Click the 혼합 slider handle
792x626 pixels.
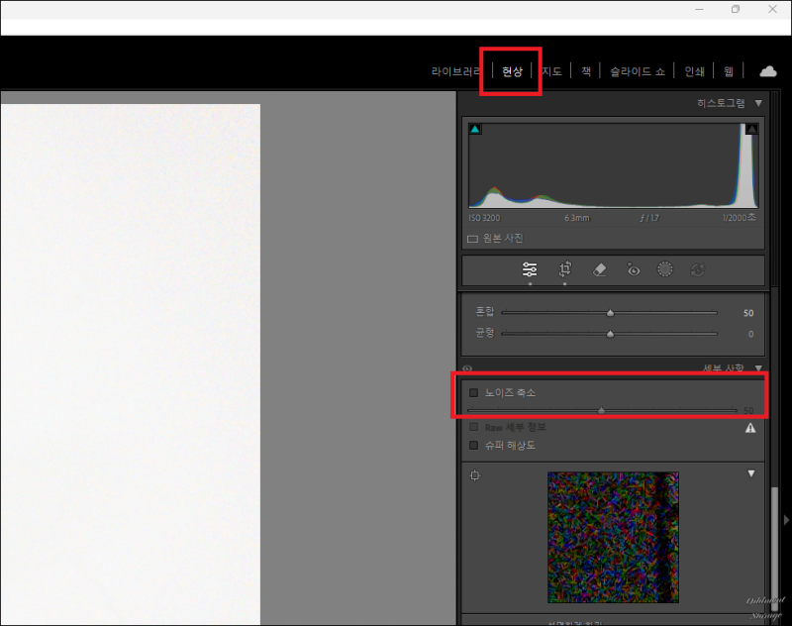click(x=610, y=313)
